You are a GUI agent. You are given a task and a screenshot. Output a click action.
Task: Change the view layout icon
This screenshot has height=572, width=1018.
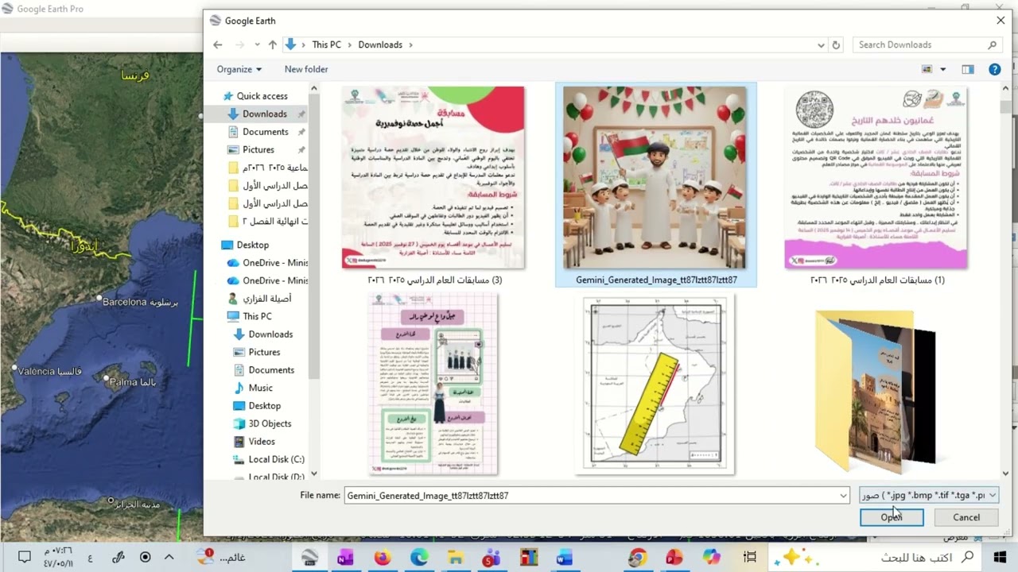tap(927, 69)
